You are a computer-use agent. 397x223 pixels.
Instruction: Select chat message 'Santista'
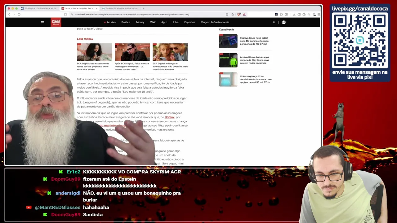[x=93, y=215]
